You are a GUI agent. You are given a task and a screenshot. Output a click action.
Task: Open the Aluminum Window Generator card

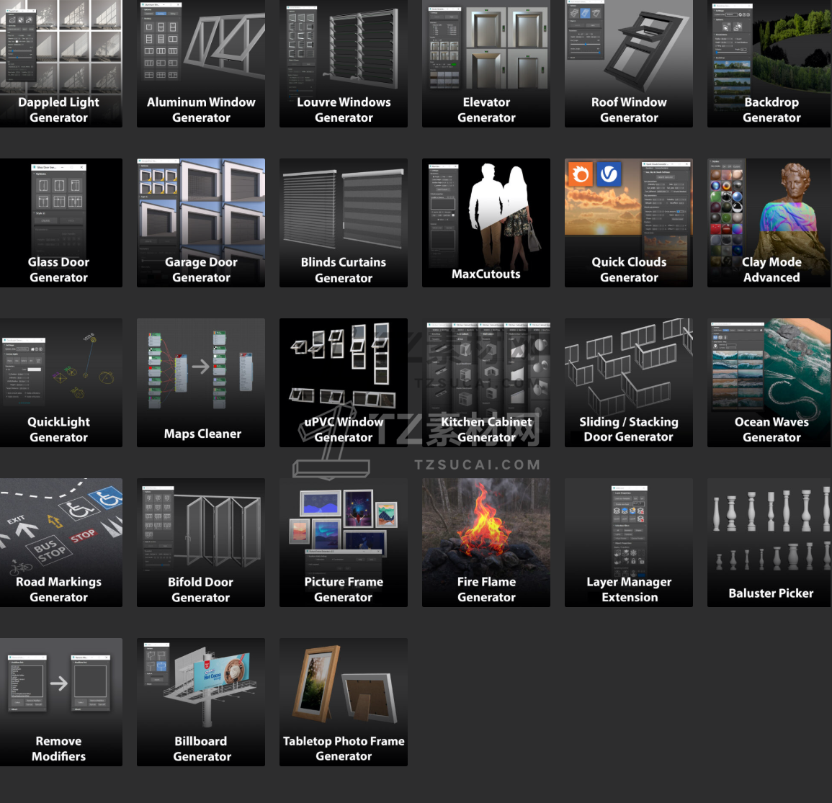(x=201, y=63)
